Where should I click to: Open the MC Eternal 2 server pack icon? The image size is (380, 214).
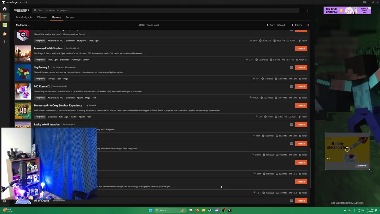pos(291,86)
